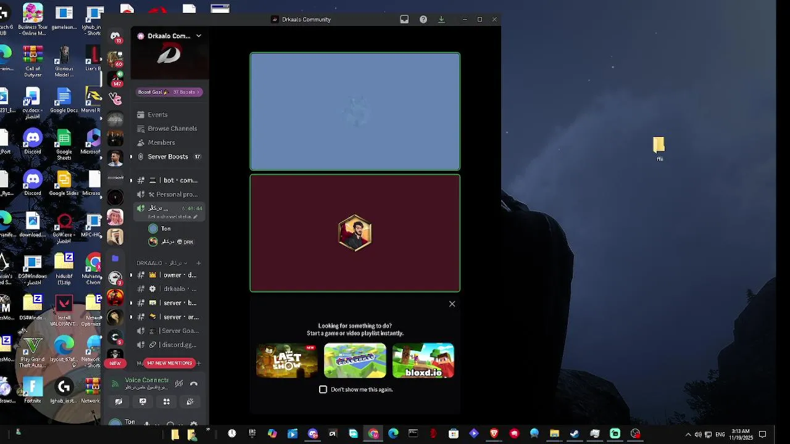Click the Voice Connected status text
Viewport: 790px width, 444px height.
tap(147, 380)
